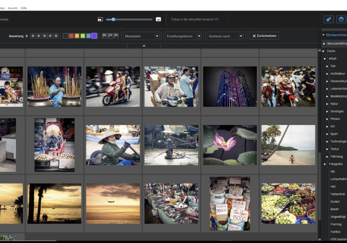Open the Erstellungsdatum dropdown
The width and height of the screenshot is (347, 243).
click(184, 36)
